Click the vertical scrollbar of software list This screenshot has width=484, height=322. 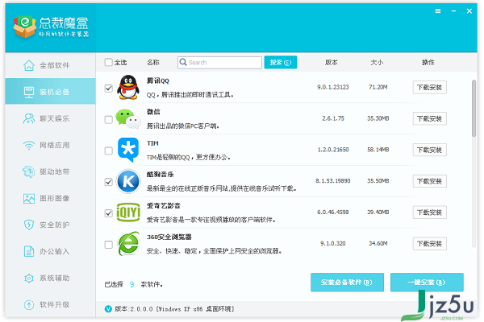(474, 108)
